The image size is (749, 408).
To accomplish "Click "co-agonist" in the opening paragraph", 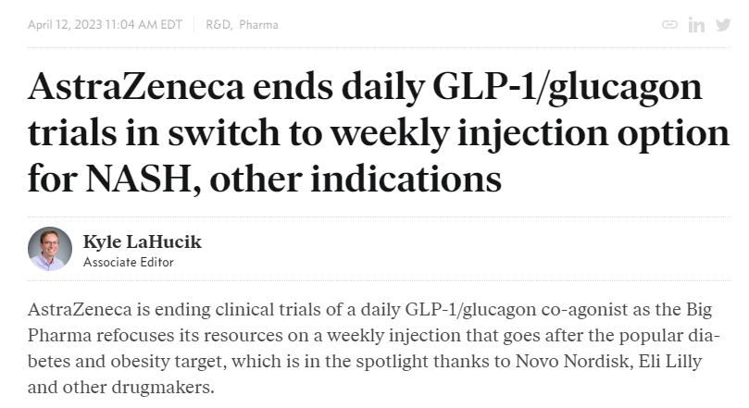I will click(x=584, y=310).
